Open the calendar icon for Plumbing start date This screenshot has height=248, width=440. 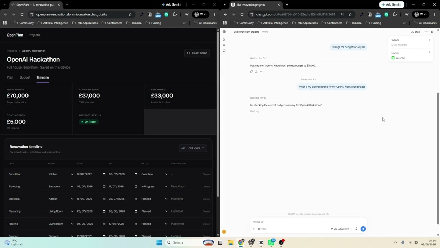click(x=104, y=187)
